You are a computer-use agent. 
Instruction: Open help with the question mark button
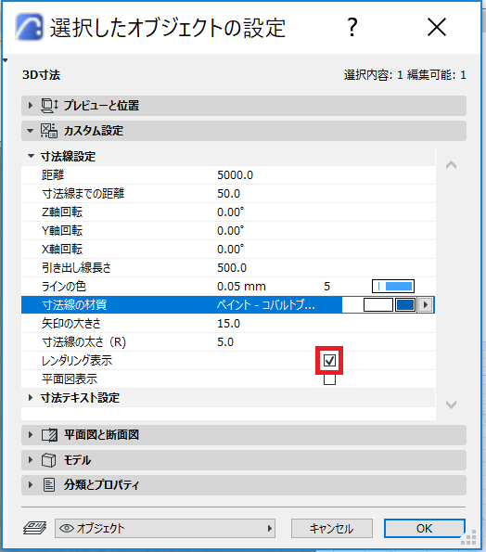pyautogui.click(x=352, y=27)
